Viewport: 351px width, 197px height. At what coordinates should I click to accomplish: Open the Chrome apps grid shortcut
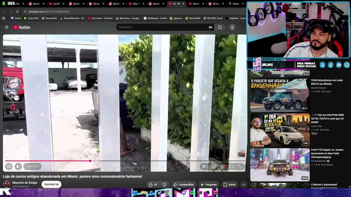4,18
